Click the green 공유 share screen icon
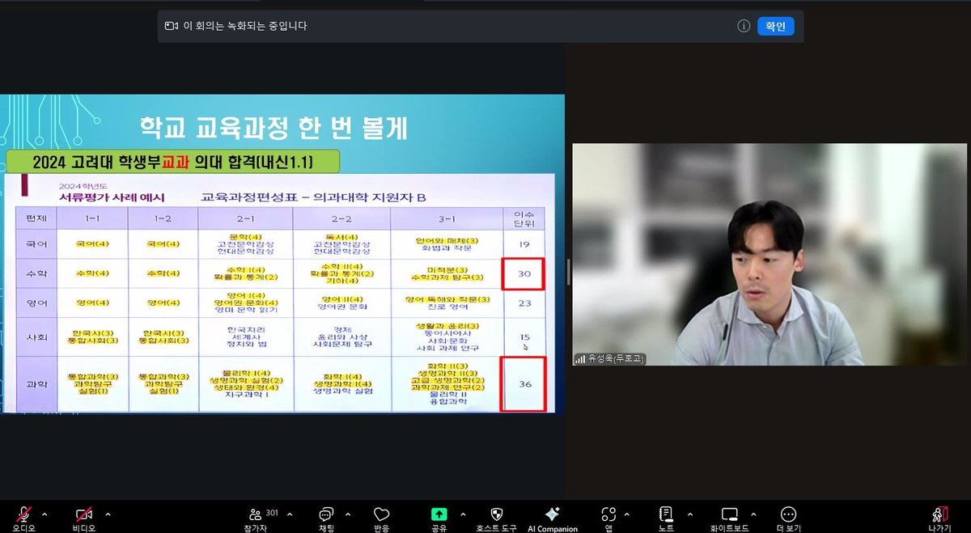971x533 pixels. (x=439, y=514)
